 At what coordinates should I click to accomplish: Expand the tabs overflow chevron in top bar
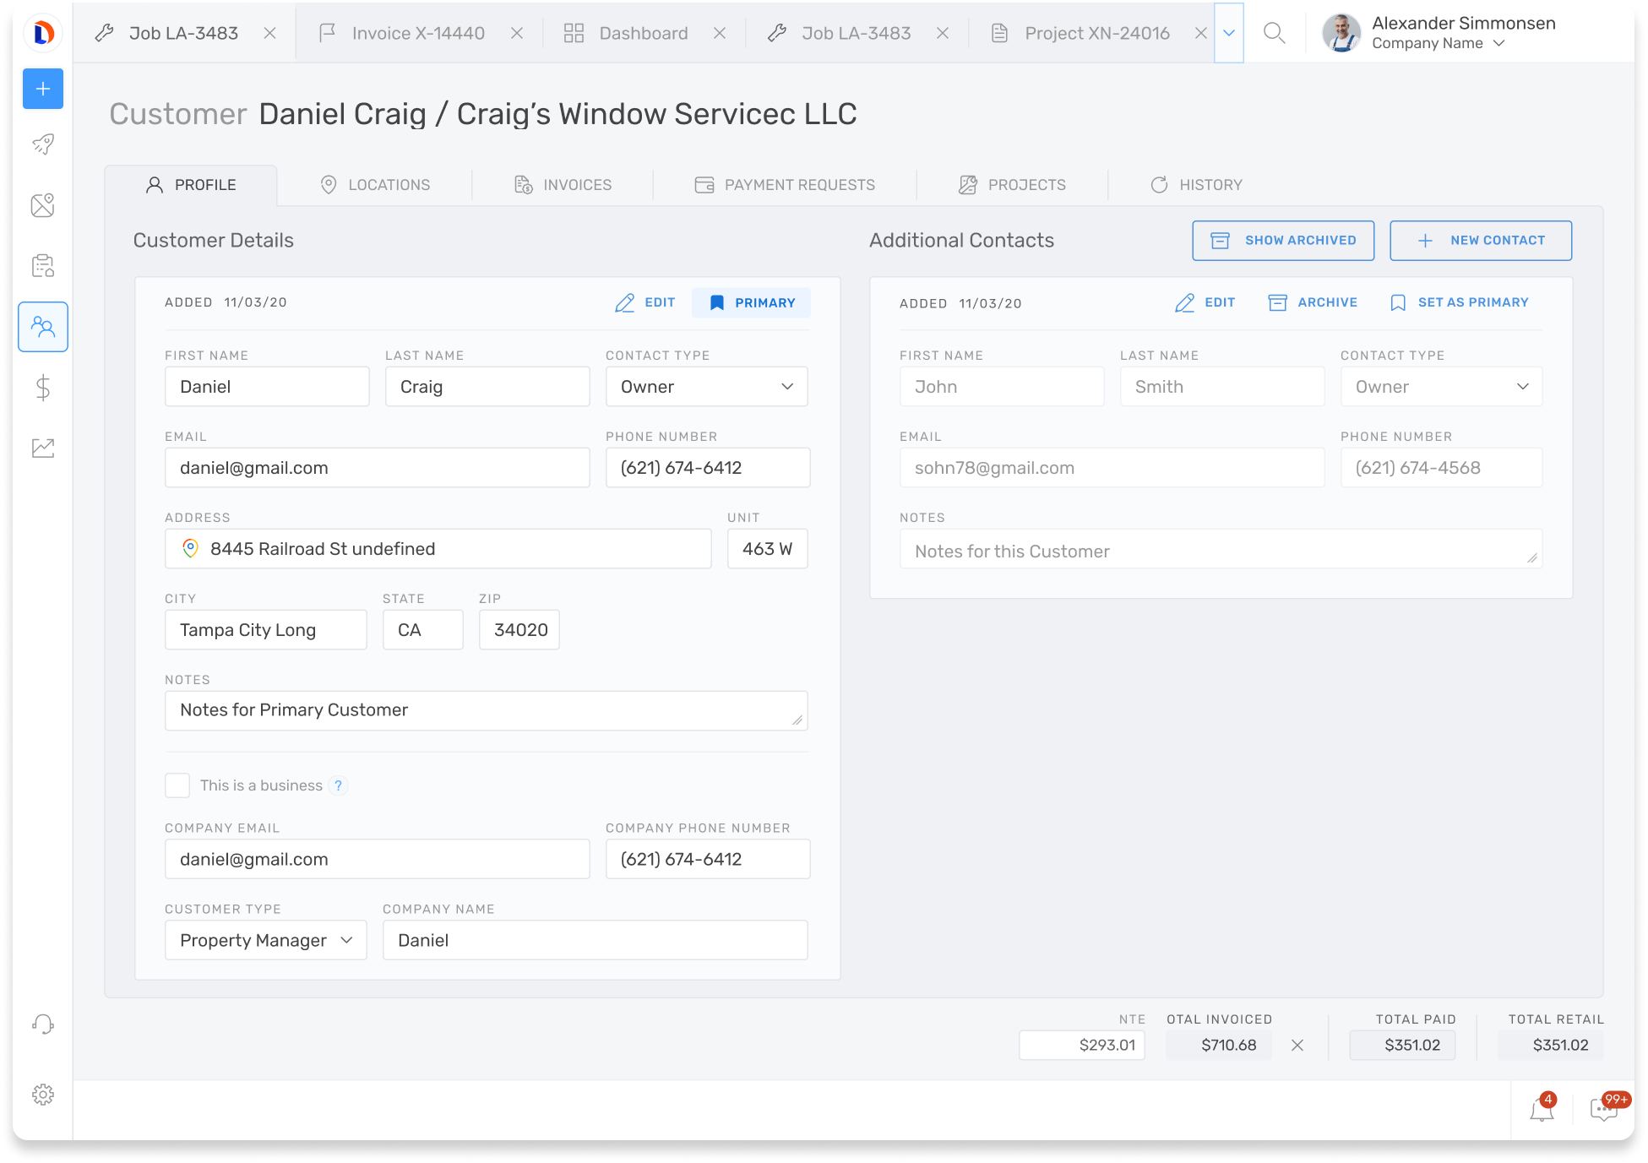[x=1229, y=33]
